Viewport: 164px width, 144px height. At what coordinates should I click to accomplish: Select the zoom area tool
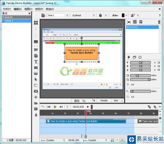[36, 109]
